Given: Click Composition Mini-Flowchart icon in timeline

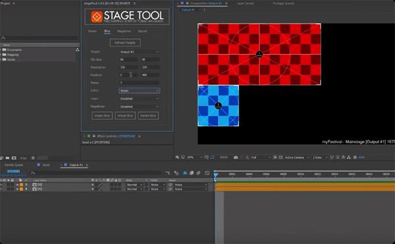Looking at the screenshot, I should click(168, 173).
